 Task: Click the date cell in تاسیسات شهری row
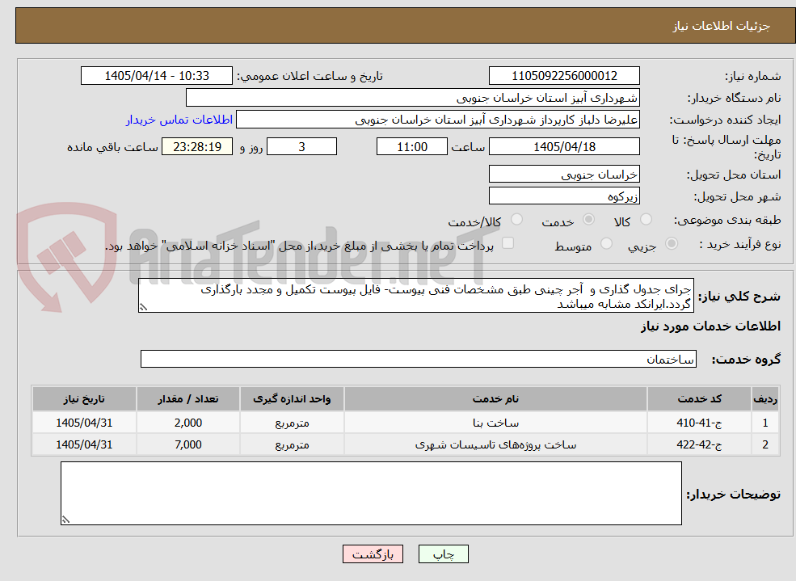84,444
